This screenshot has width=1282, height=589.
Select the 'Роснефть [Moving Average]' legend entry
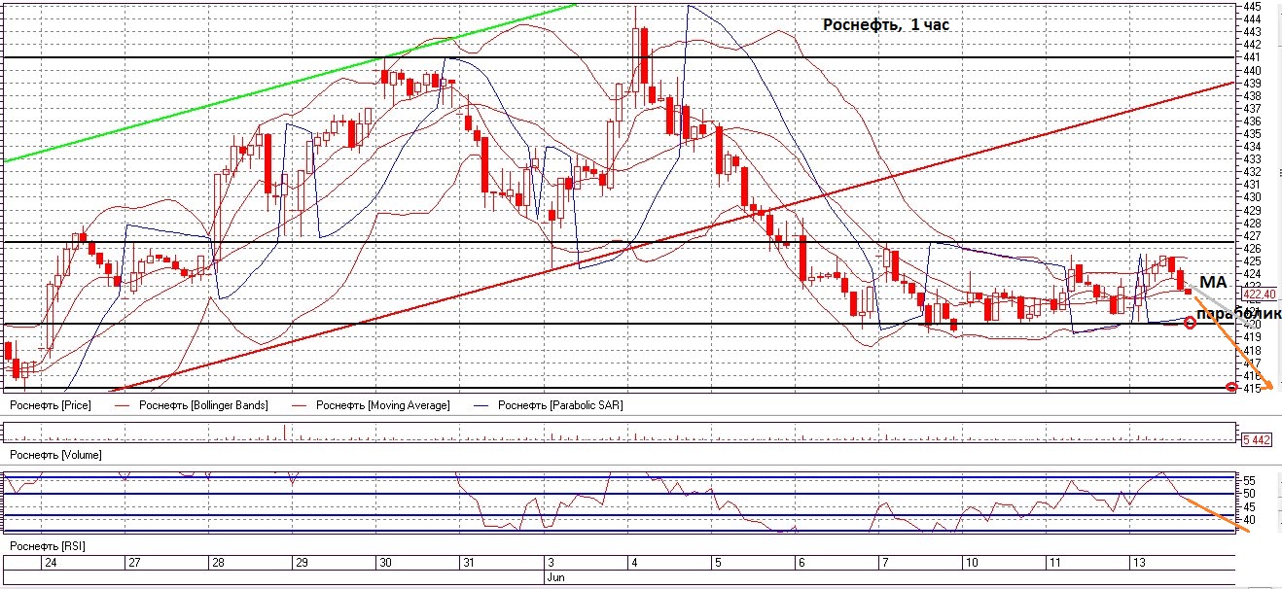tap(383, 405)
